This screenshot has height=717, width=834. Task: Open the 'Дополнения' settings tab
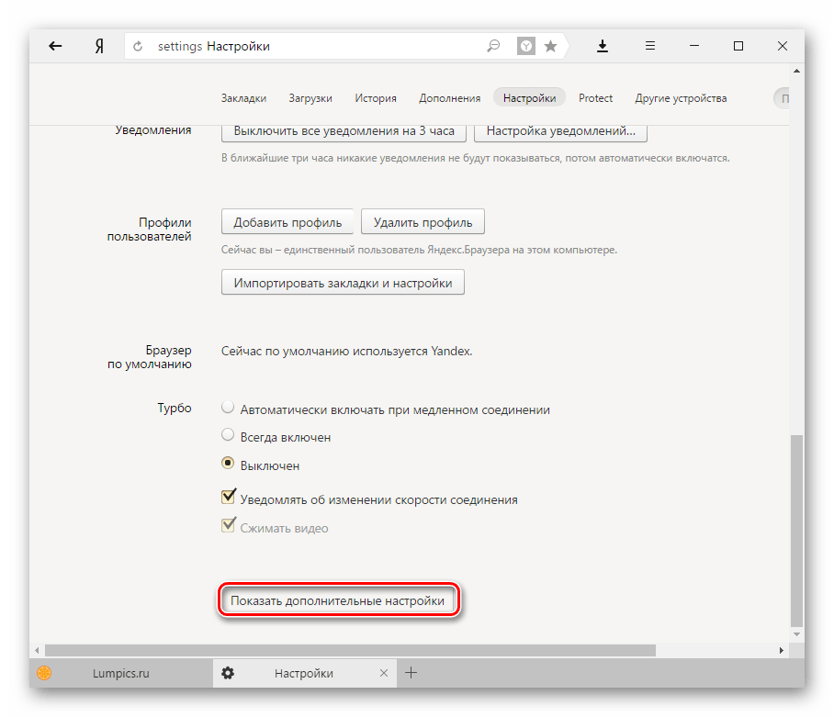(x=449, y=98)
